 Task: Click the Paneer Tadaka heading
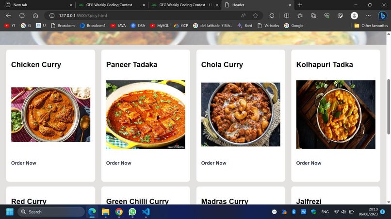tap(131, 65)
